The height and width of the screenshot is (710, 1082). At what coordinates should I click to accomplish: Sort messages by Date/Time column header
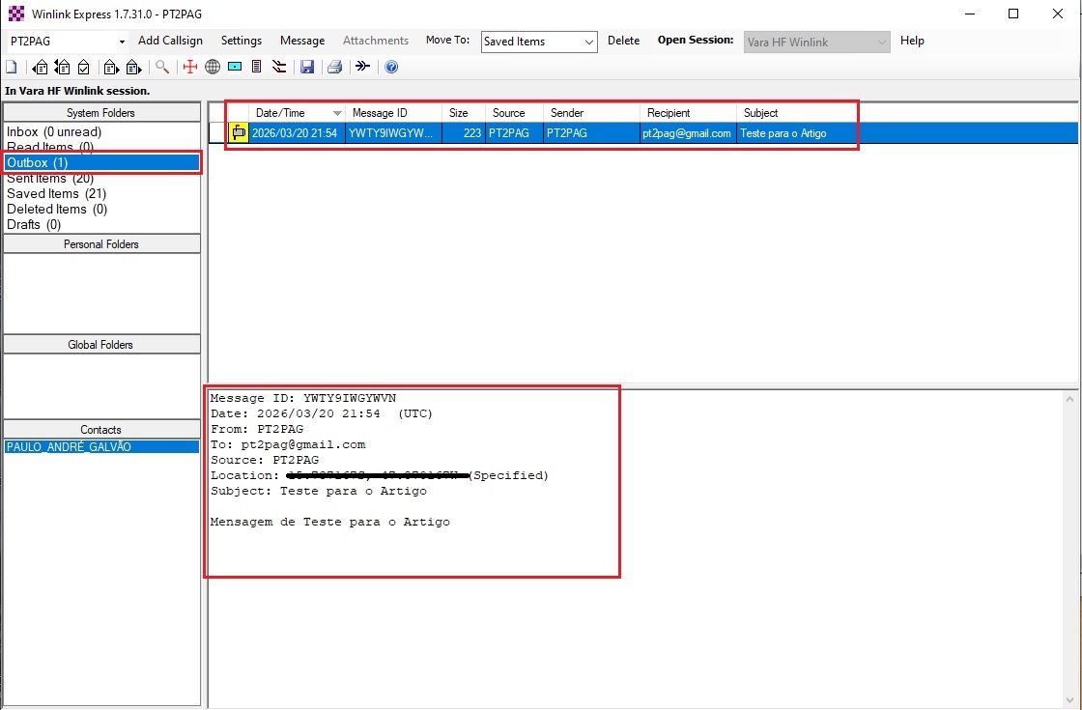(x=280, y=113)
